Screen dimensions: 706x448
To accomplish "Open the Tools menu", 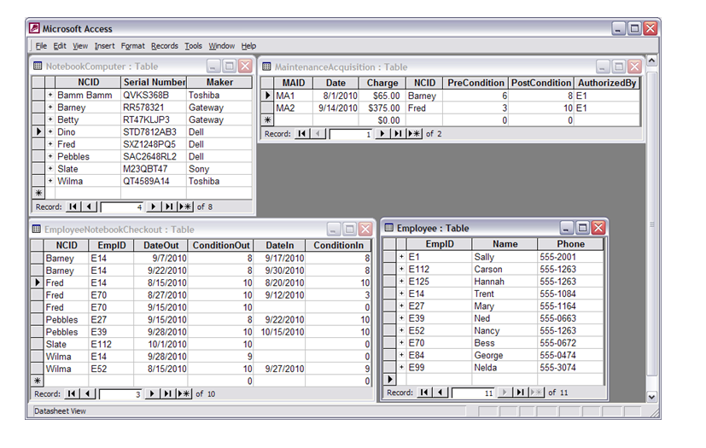I will pos(193,46).
